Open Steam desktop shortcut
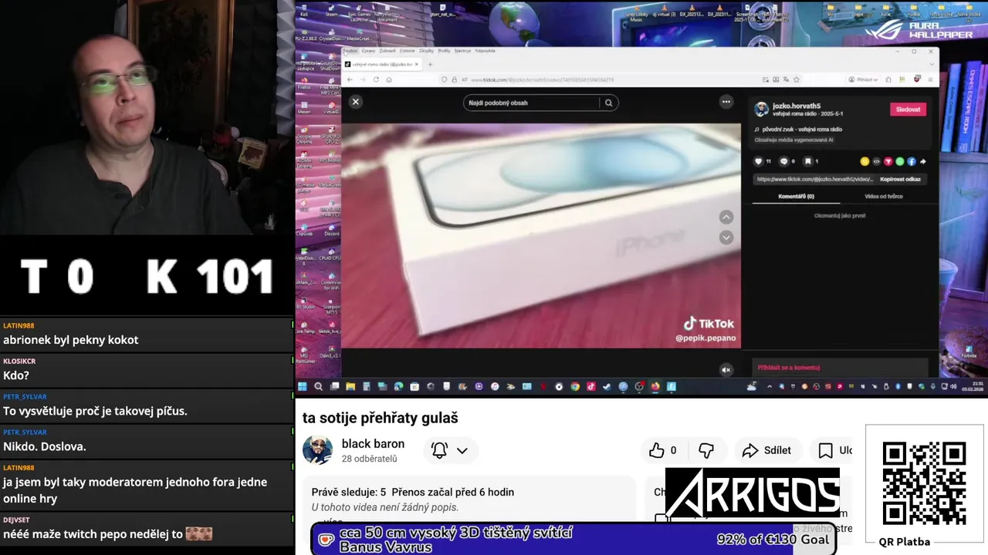988x555 pixels. coord(332,11)
